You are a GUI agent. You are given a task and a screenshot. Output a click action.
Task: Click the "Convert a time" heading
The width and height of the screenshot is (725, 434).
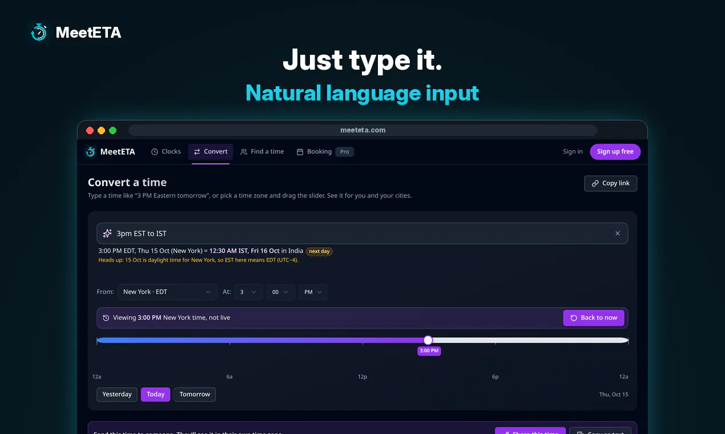[127, 183]
